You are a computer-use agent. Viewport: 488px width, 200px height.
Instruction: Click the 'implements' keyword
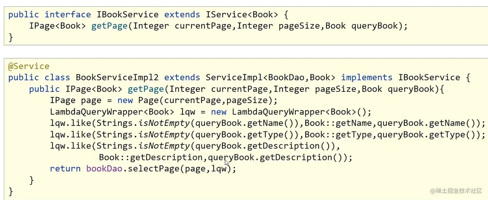(367, 78)
